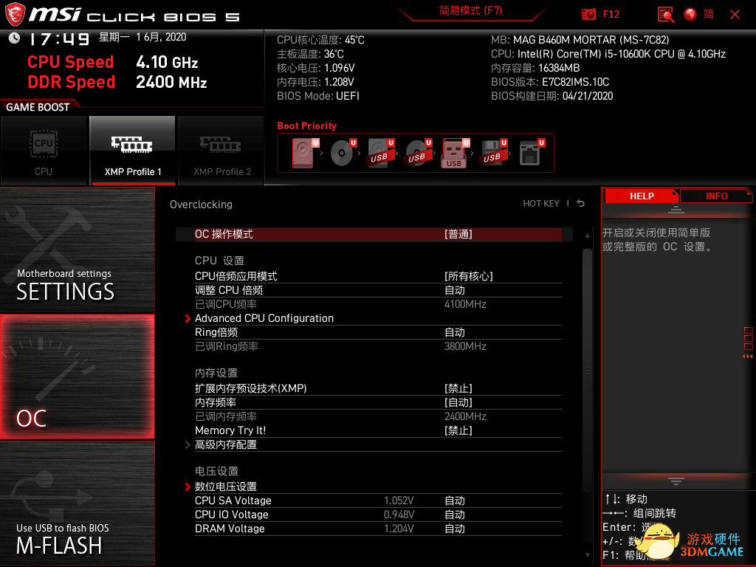This screenshot has height=567, width=756.
Task: Click the overclocking list scrollbar thumb
Action: coord(587,371)
